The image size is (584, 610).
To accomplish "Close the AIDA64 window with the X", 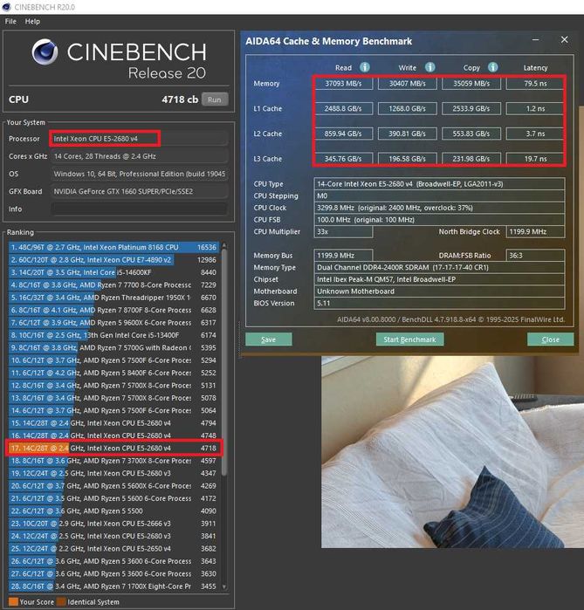I will tap(564, 39).
